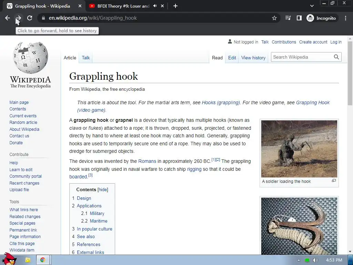
Task: Click the scrollbar down arrow
Action: [350, 252]
